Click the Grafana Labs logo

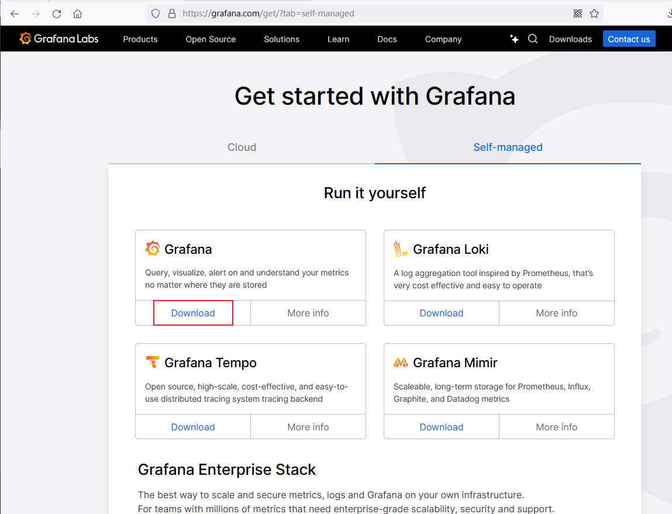coord(58,39)
